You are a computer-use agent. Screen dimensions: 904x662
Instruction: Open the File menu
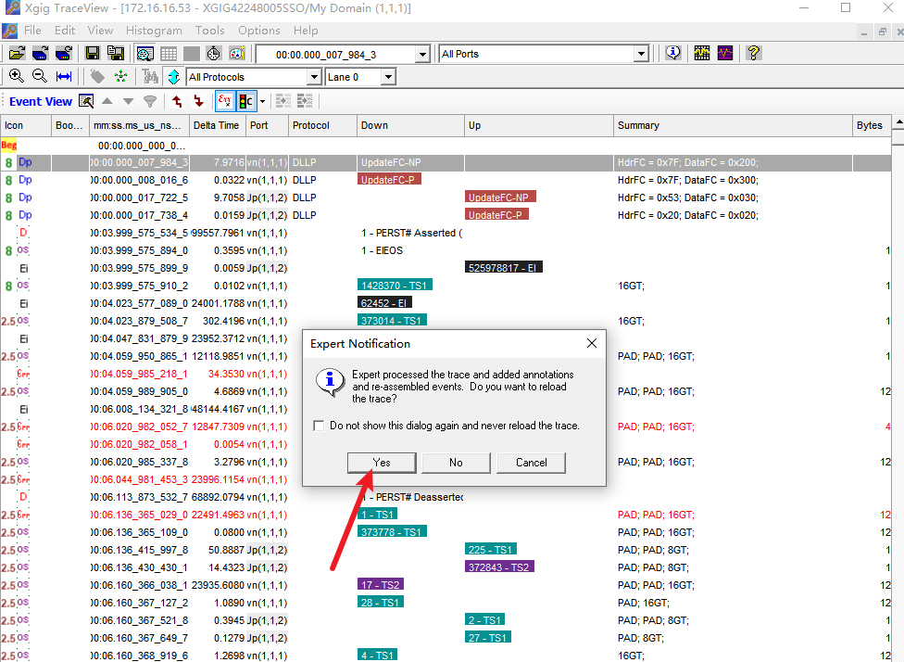tap(32, 31)
